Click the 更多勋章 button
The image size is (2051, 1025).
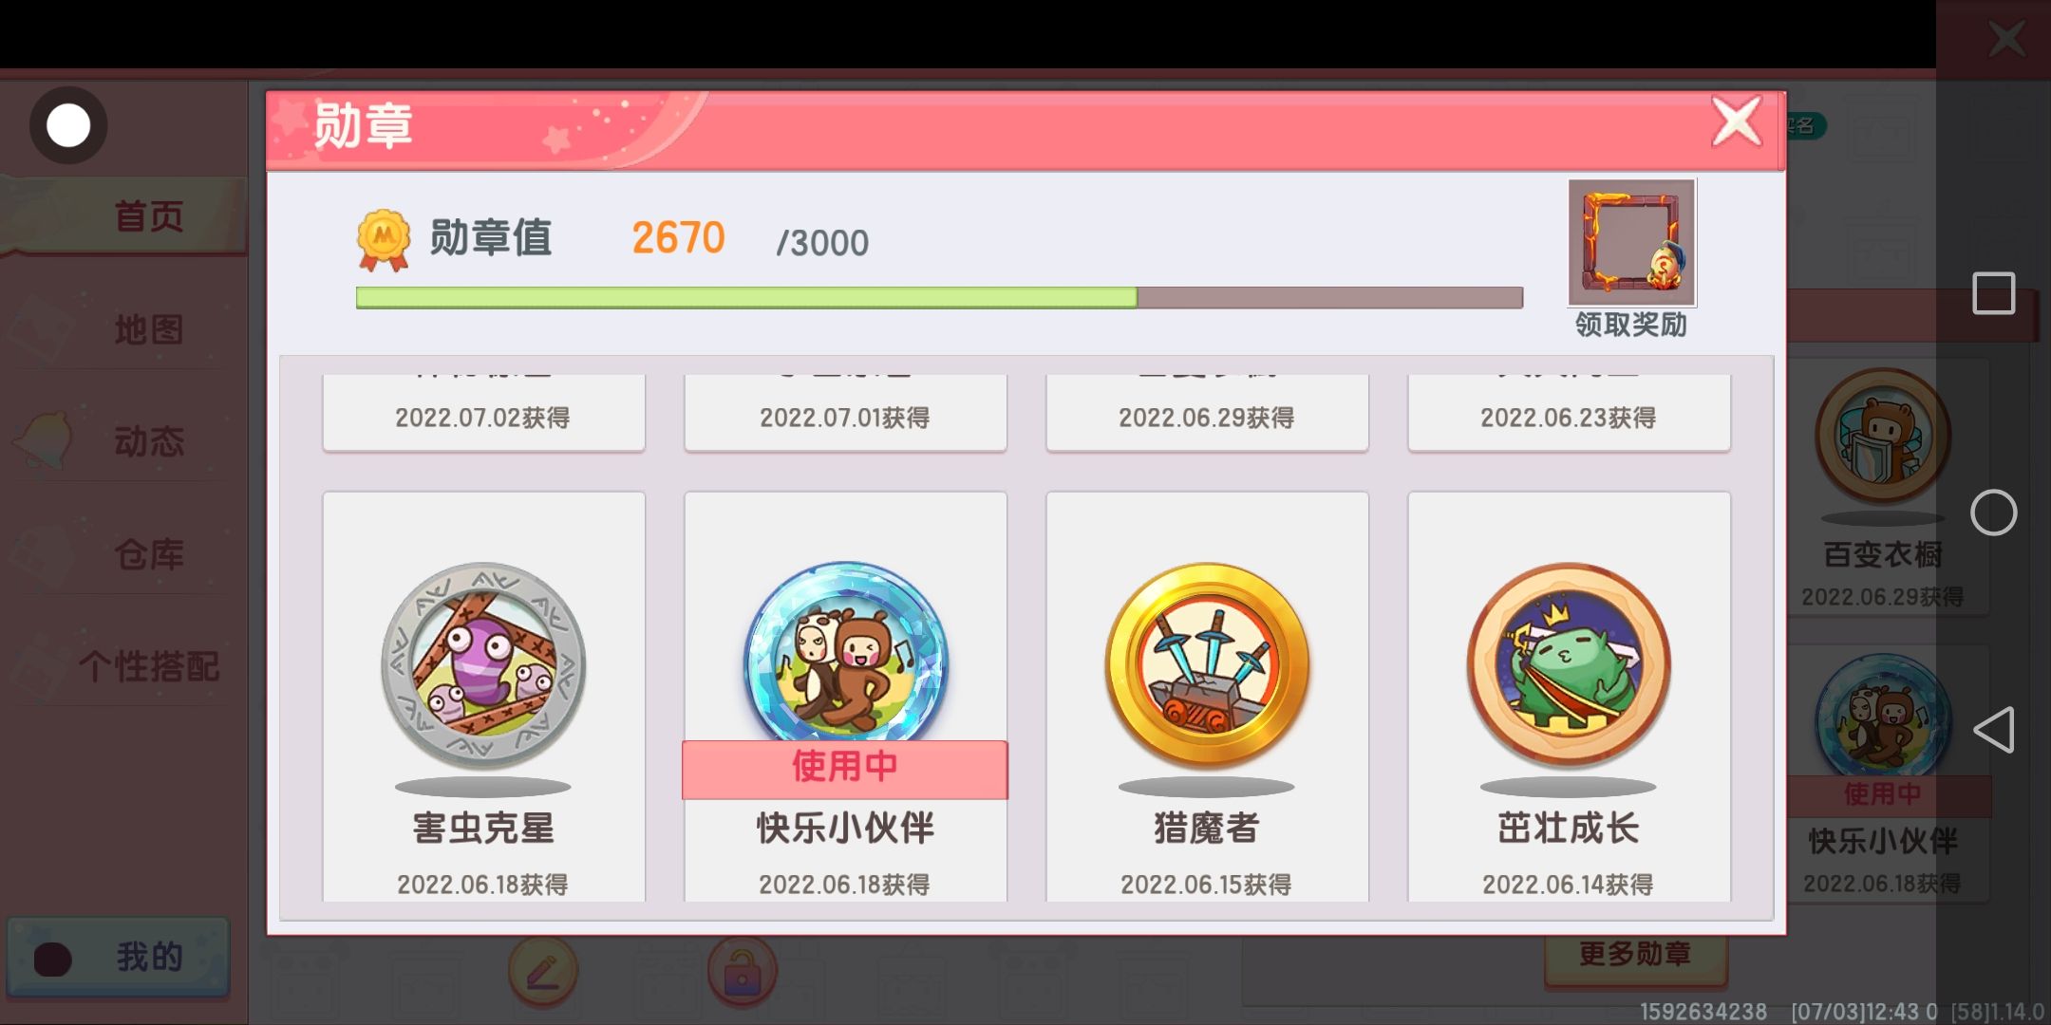(1635, 954)
